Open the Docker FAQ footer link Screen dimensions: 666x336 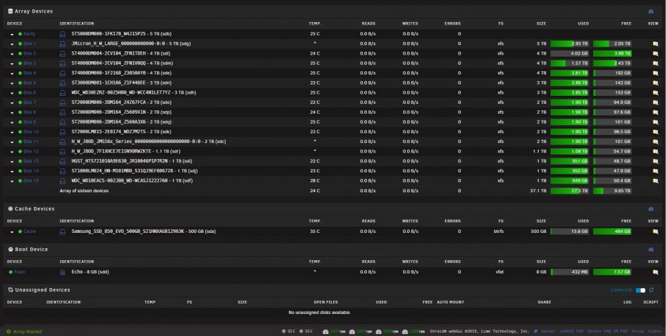click(x=598, y=331)
